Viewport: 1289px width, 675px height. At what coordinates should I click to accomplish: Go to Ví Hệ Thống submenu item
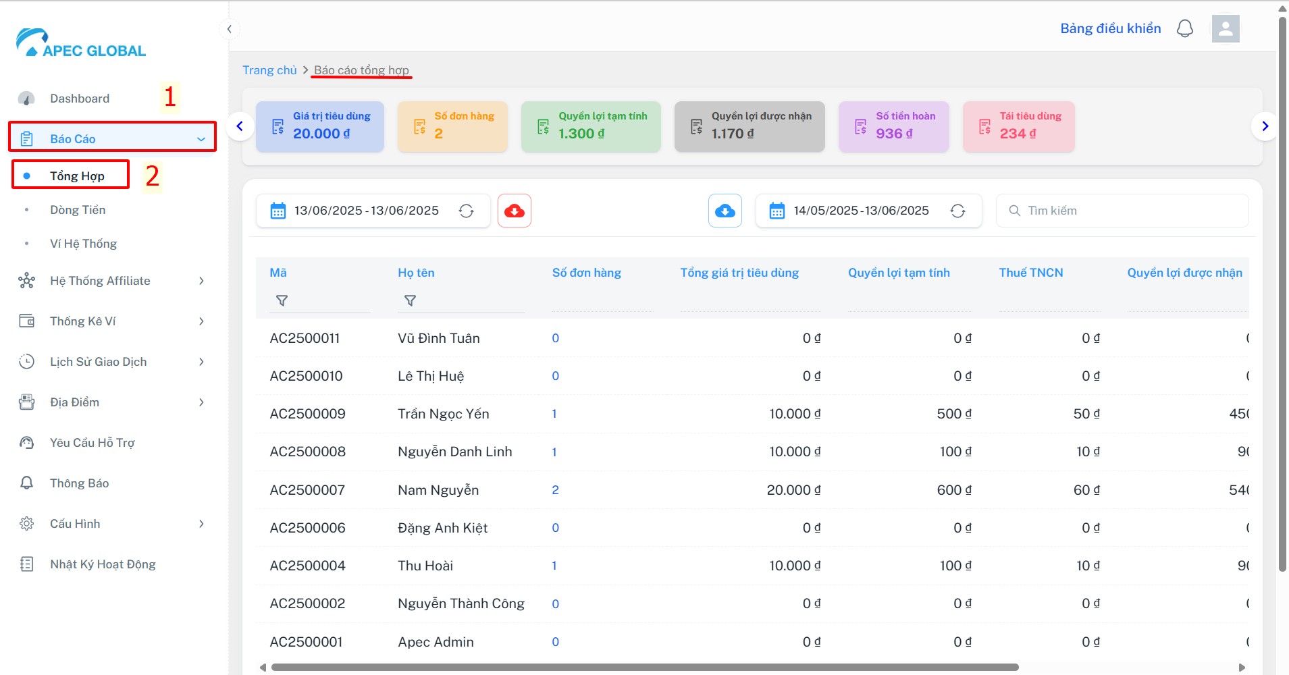click(83, 244)
